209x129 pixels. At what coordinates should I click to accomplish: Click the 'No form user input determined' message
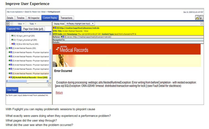(27, 95)
